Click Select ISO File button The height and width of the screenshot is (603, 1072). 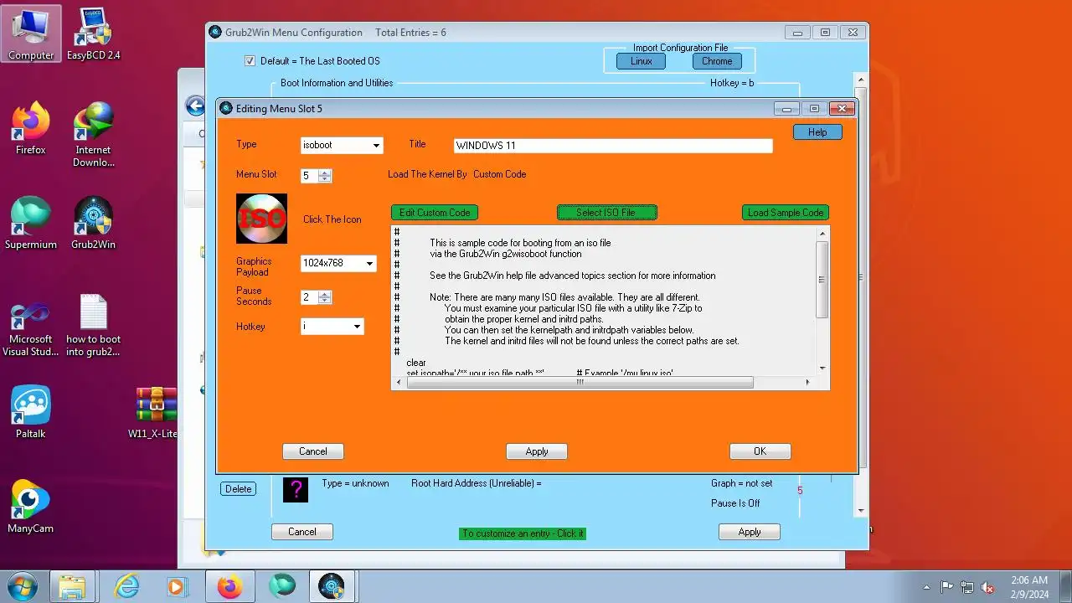(x=606, y=213)
